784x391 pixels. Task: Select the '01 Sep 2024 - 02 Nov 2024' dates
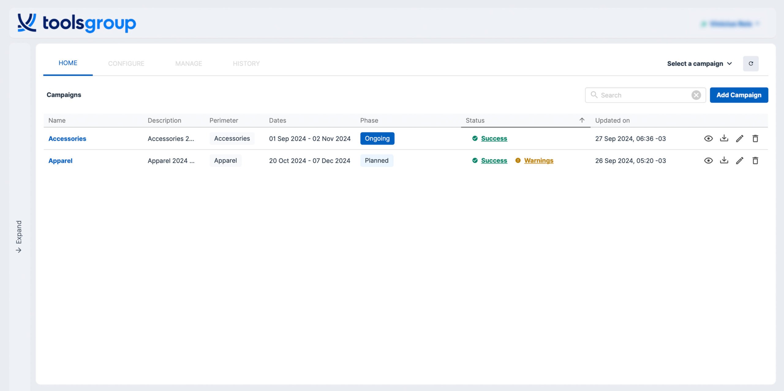(x=310, y=138)
